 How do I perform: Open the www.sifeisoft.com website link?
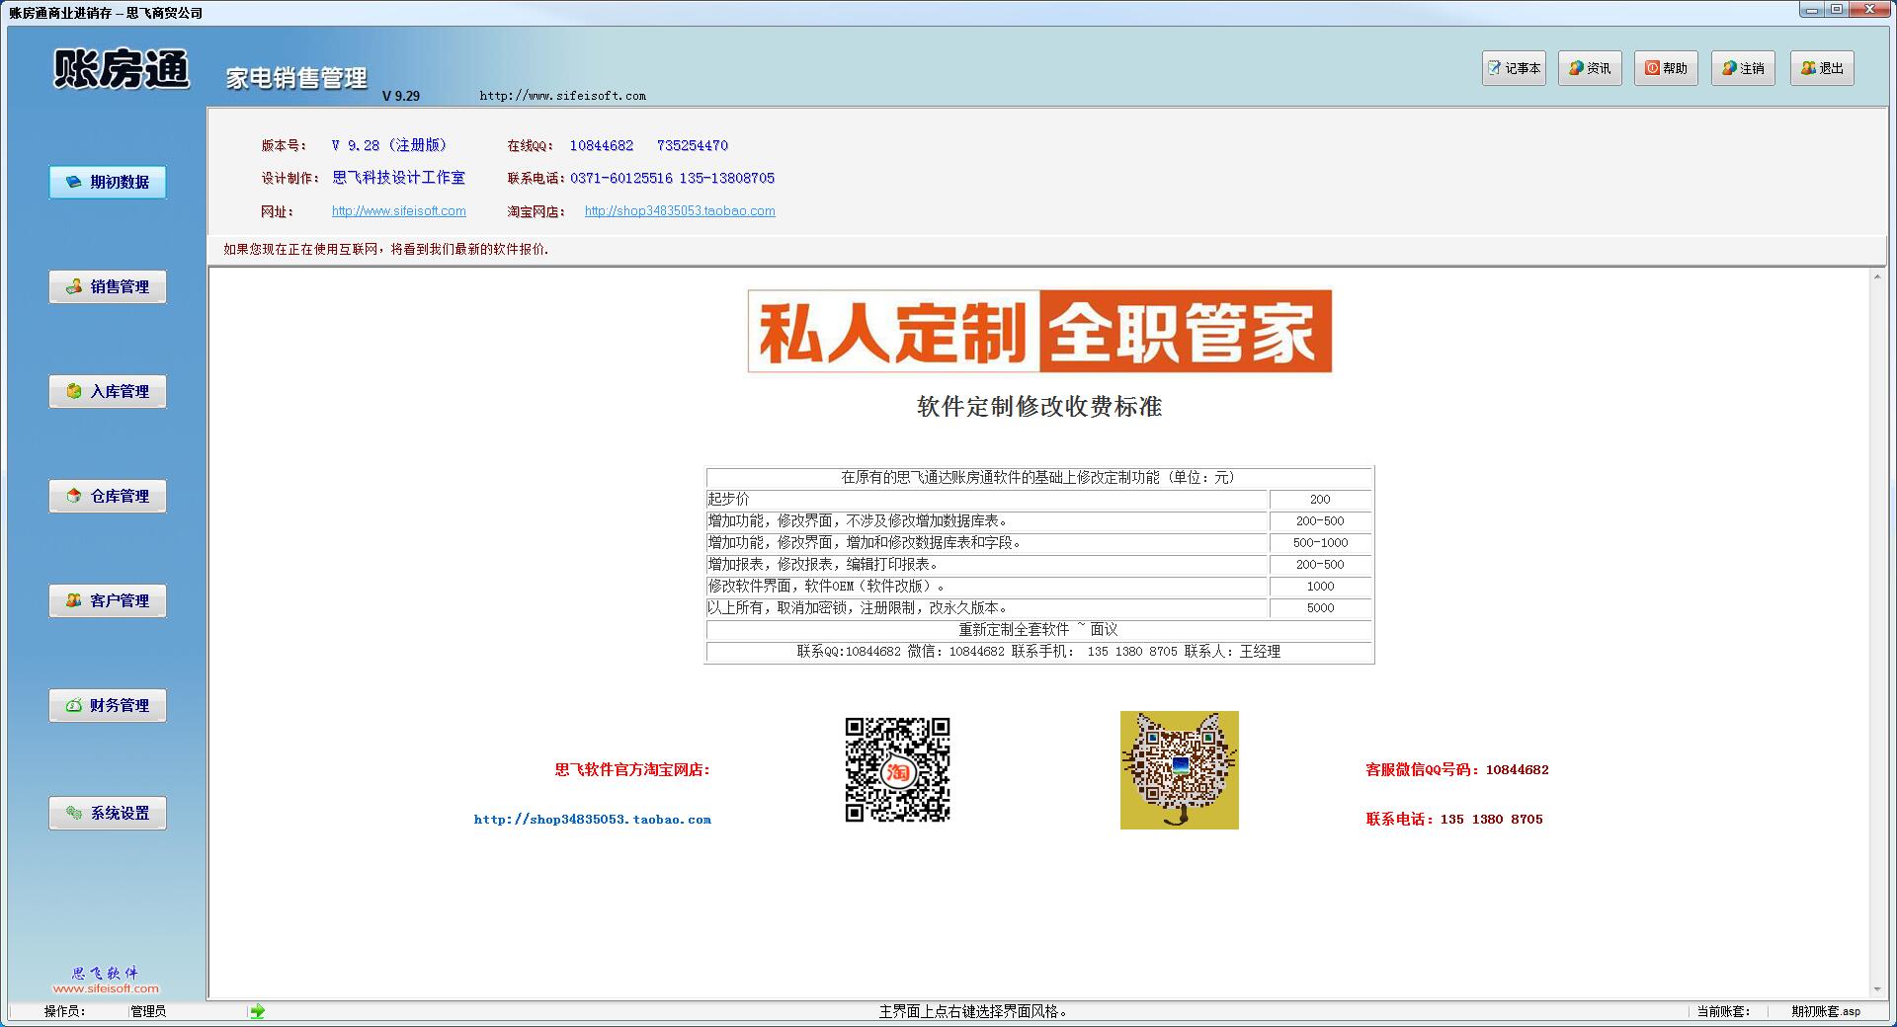tap(398, 211)
